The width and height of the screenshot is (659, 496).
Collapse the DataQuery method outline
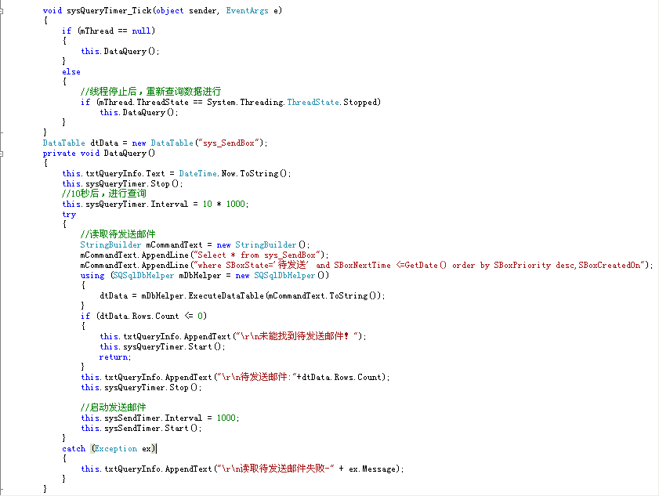(x=2, y=154)
